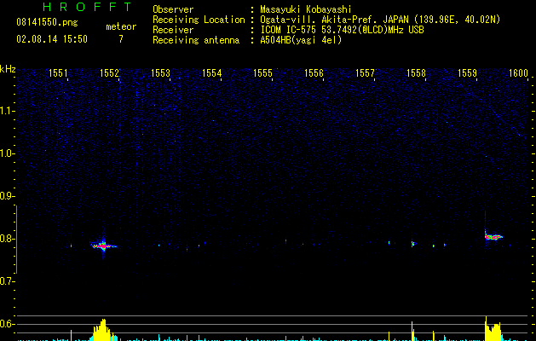Select the ICOM IC-575 receiver value
The width and height of the screenshot is (536, 341).
pyautogui.click(x=343, y=30)
